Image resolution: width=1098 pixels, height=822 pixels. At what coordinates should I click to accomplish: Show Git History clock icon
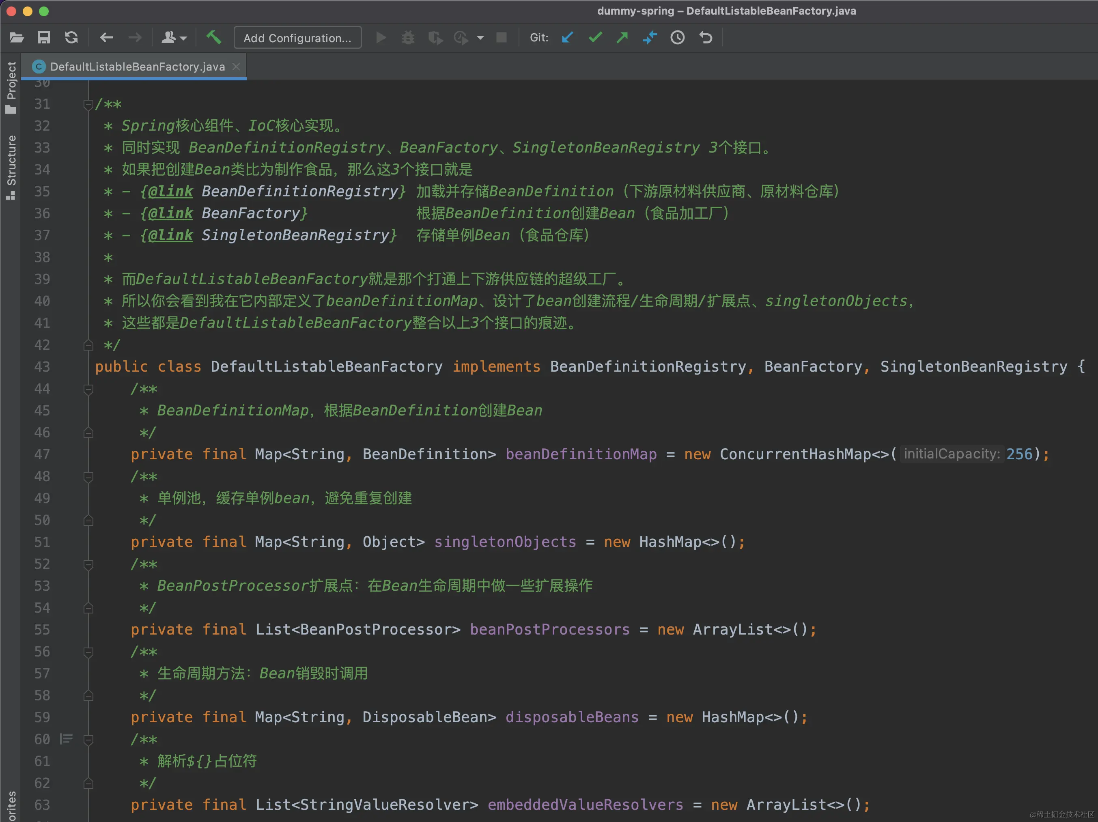pyautogui.click(x=678, y=38)
